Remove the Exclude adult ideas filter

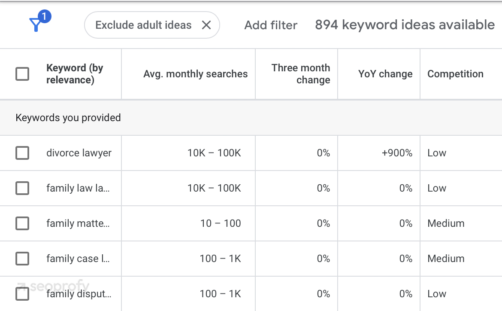pos(206,25)
